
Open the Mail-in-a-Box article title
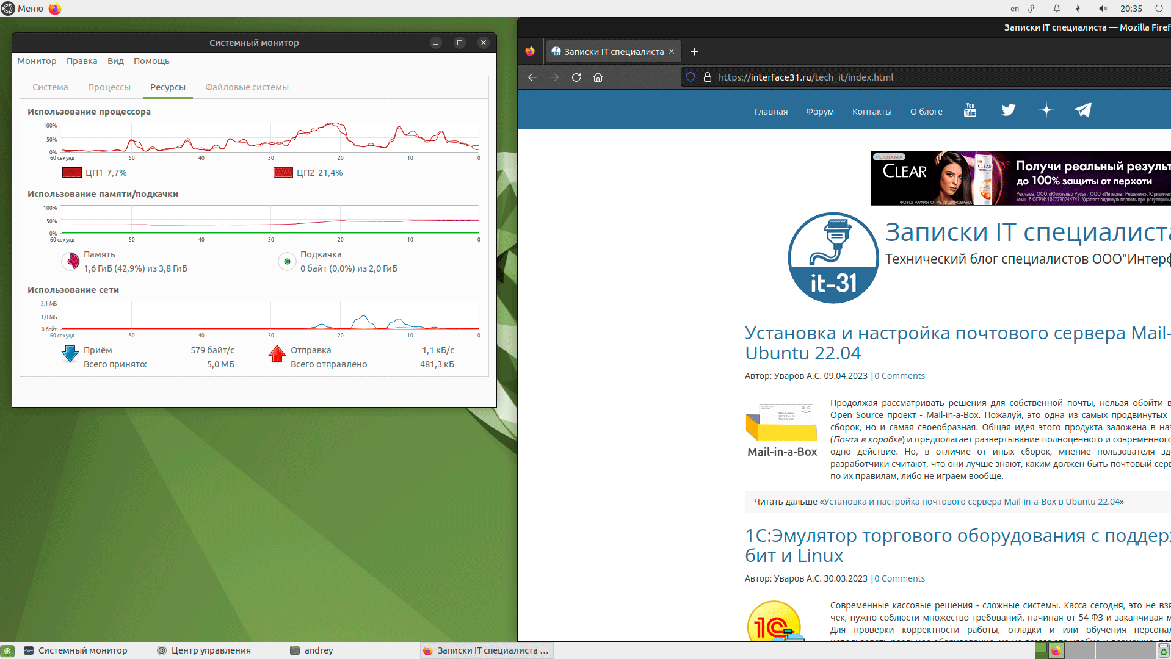957,343
